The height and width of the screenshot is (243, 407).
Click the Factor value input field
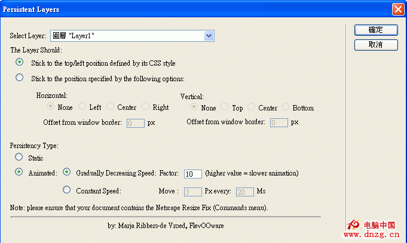coord(193,174)
